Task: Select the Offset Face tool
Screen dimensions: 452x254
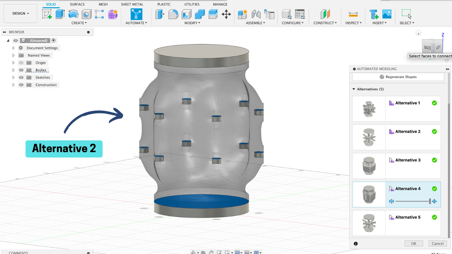Action: point(213,14)
